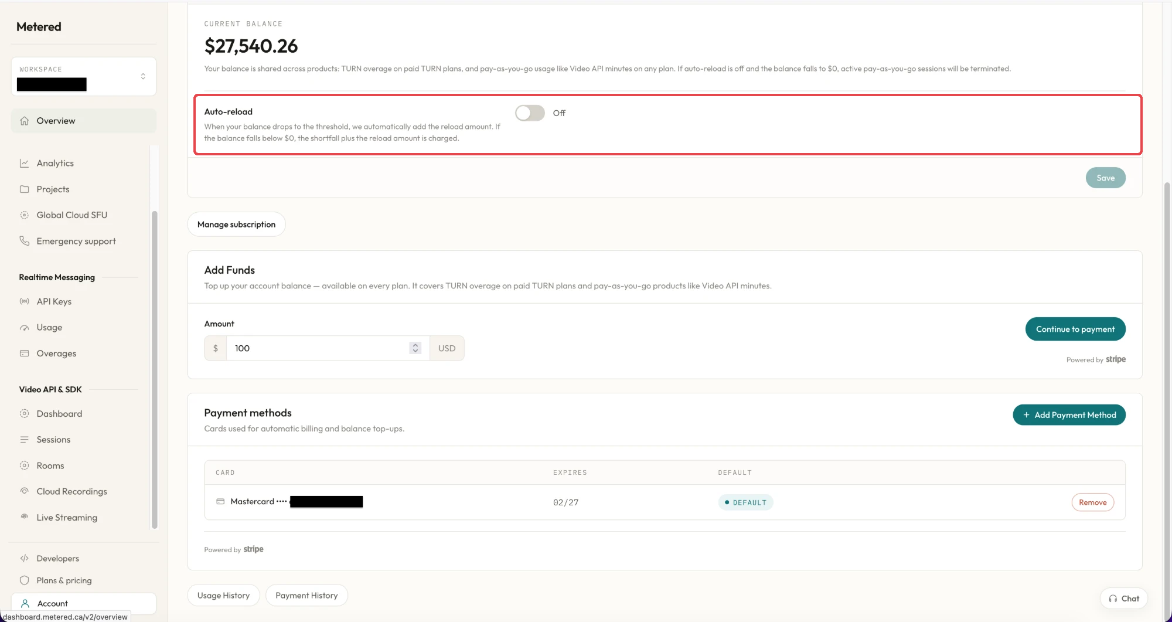Click the Global Cloud SFU icon
1172x622 pixels.
(24, 215)
